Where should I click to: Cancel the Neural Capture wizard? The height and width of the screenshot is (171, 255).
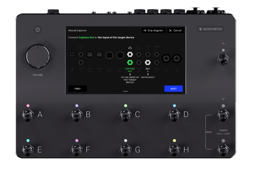point(175,31)
